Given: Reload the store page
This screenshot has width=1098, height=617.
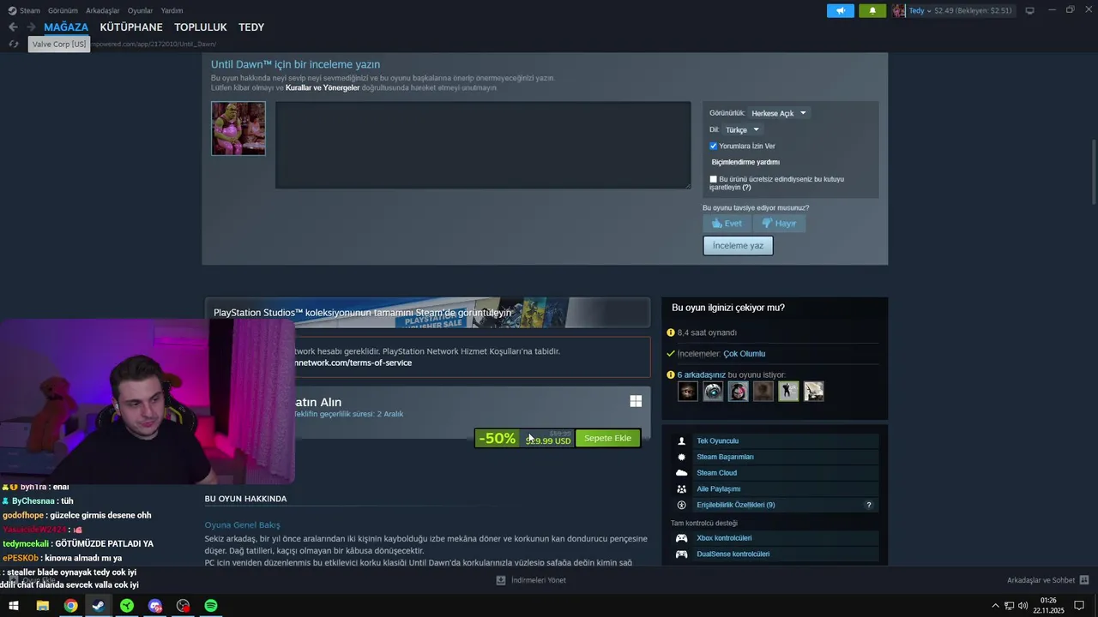Looking at the screenshot, I should tap(13, 44).
